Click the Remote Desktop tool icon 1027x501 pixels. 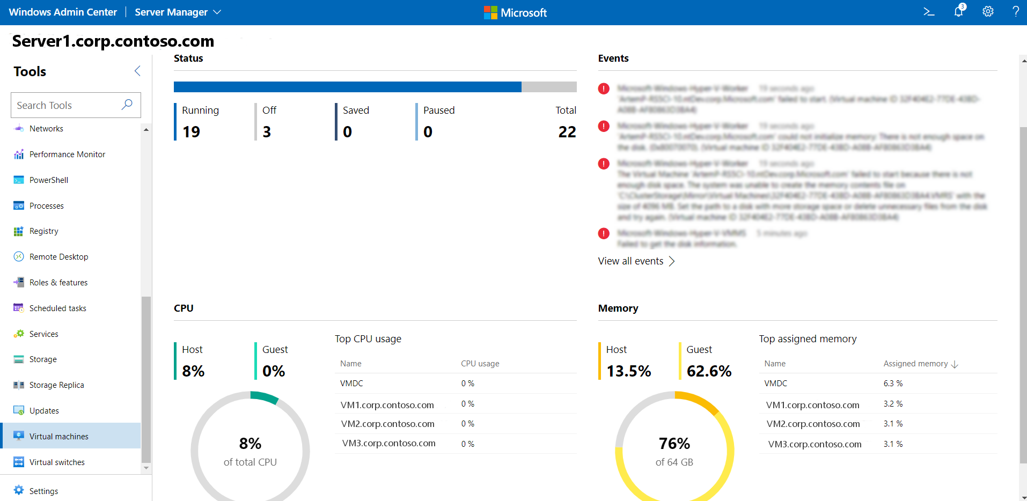click(x=19, y=257)
